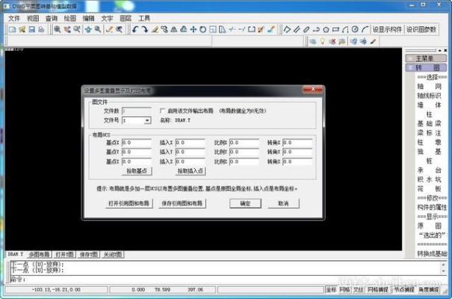Screen dimensions: 452x299
Task: Select the Rectangle drawing tool
Action: point(335,29)
